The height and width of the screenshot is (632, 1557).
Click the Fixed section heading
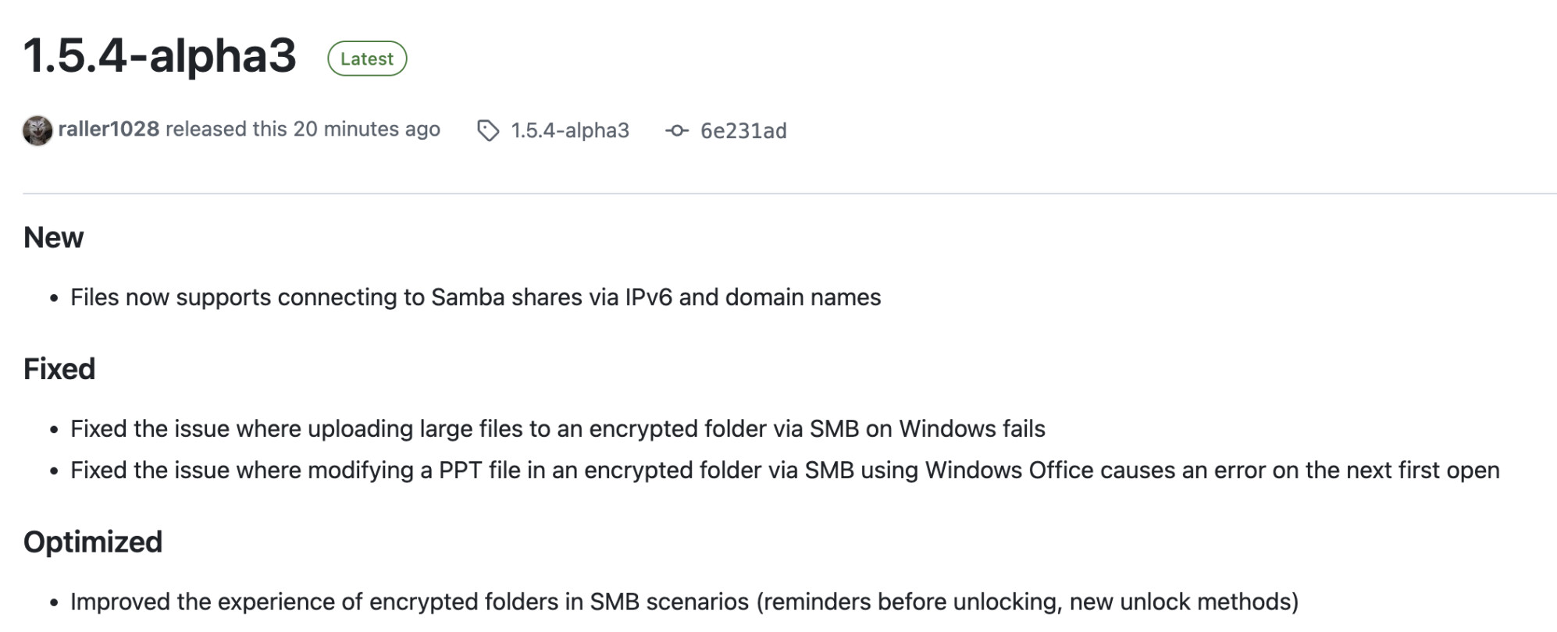click(x=59, y=369)
